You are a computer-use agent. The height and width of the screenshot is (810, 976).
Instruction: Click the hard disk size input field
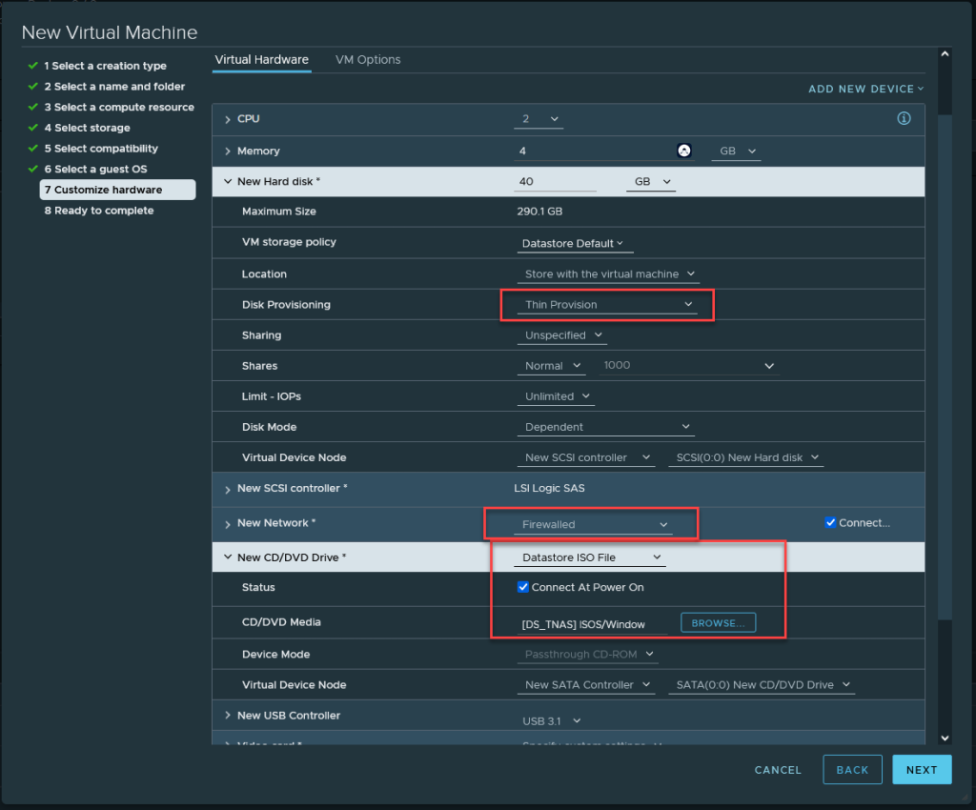tap(556, 181)
